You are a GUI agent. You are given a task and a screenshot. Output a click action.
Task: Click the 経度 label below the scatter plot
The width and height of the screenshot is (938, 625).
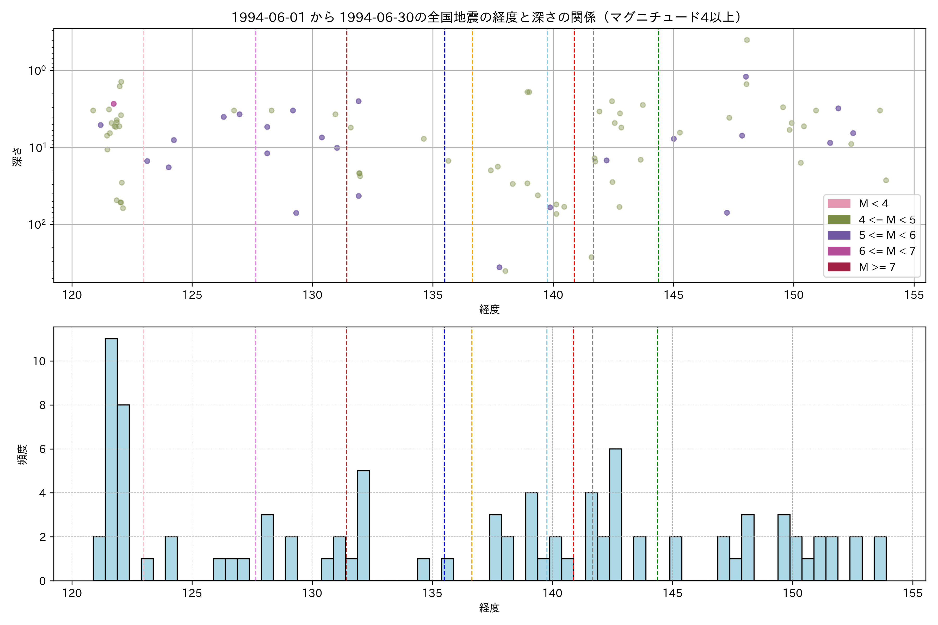click(x=489, y=309)
